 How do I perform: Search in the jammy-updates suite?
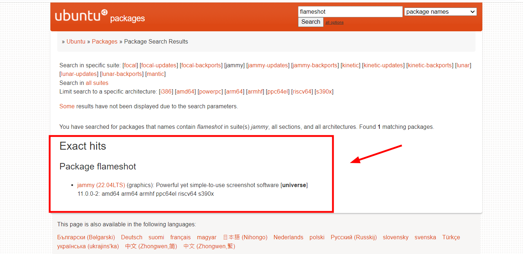(x=268, y=65)
